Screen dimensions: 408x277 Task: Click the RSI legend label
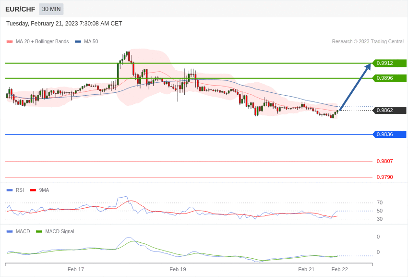point(20,190)
